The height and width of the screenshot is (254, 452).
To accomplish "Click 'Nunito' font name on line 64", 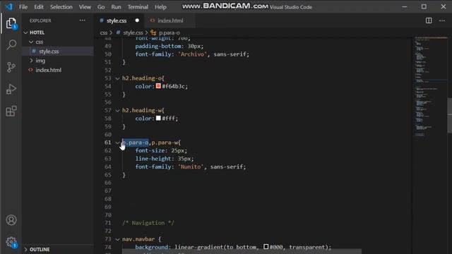I will 191,167.
